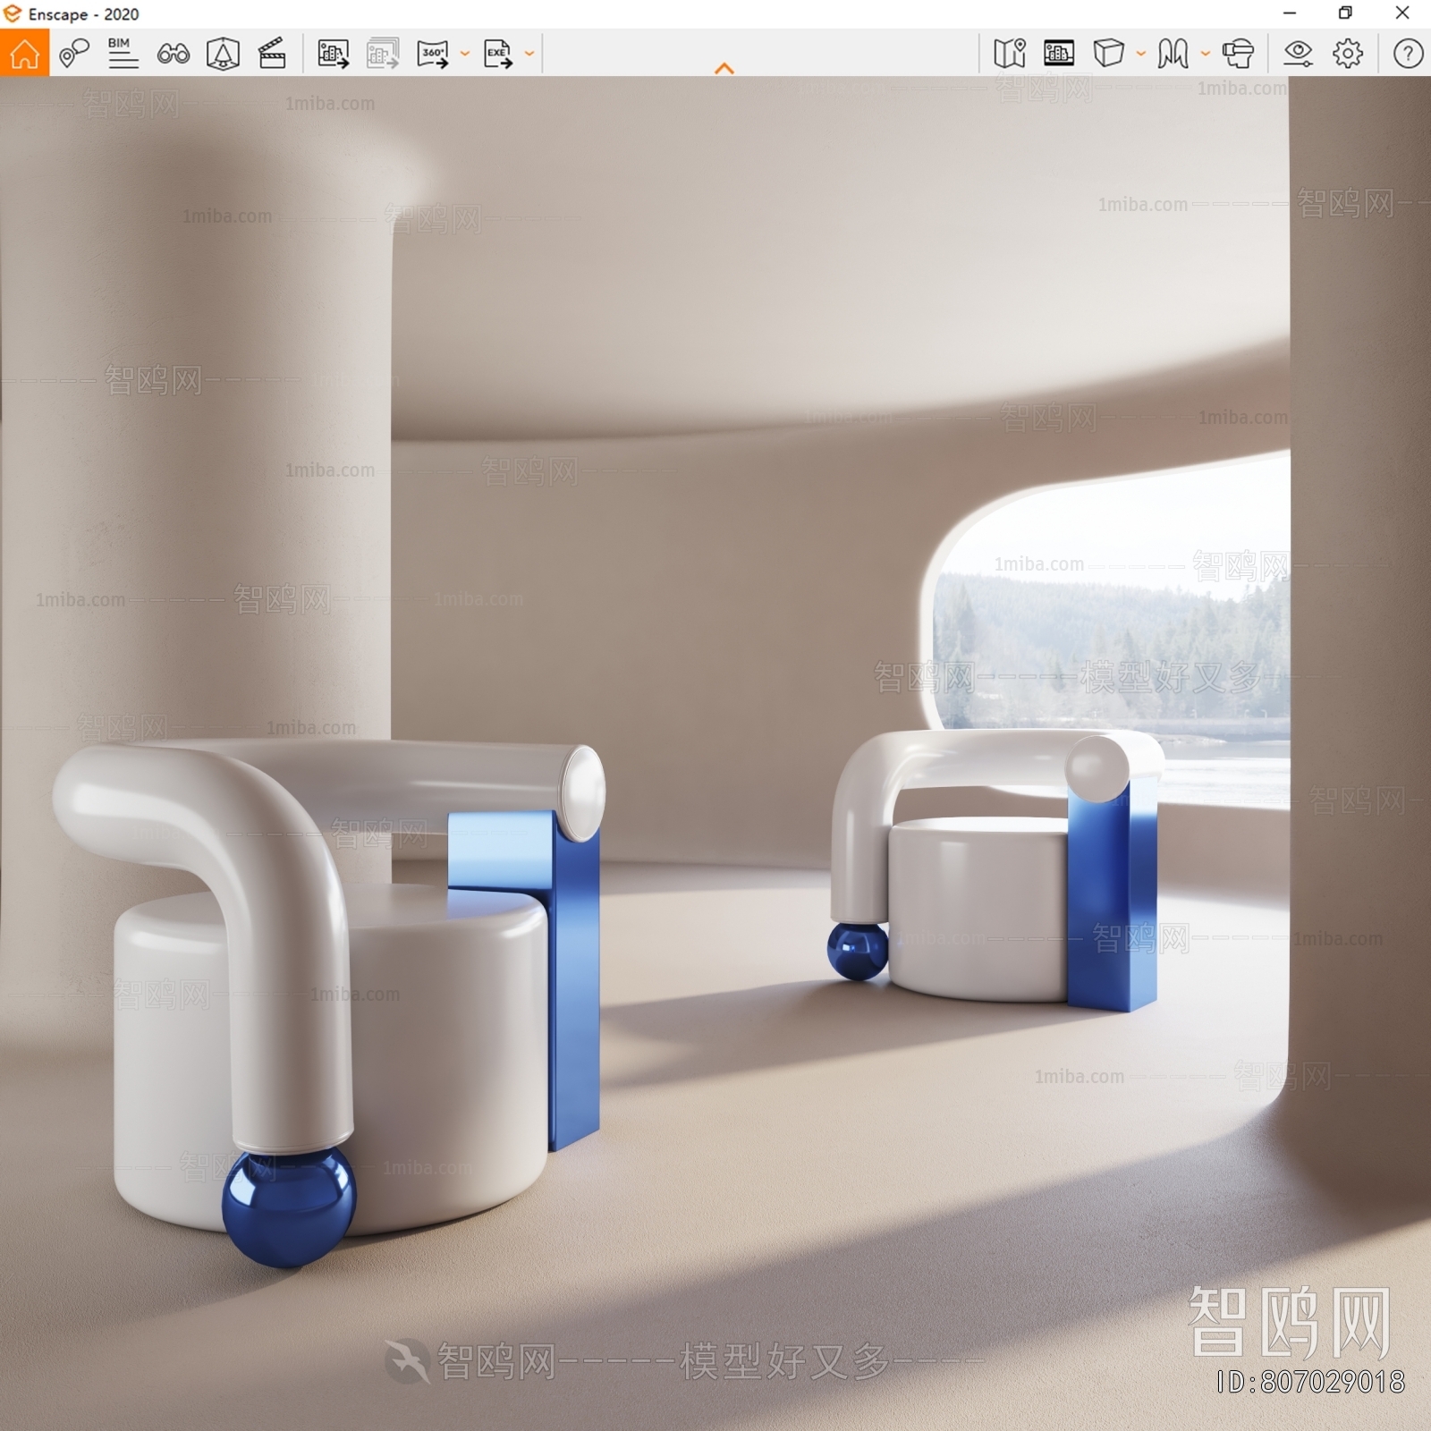Open Visual Settings eye icon
This screenshot has width=1431, height=1431.
(1298, 54)
